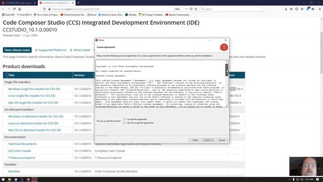Open the Blender Fundamentals bookmark

178,15
